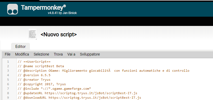213x100 pixels.
Task: Click 'v4.8.41 by Jan Biniok' version text
Action: pos(62,13)
